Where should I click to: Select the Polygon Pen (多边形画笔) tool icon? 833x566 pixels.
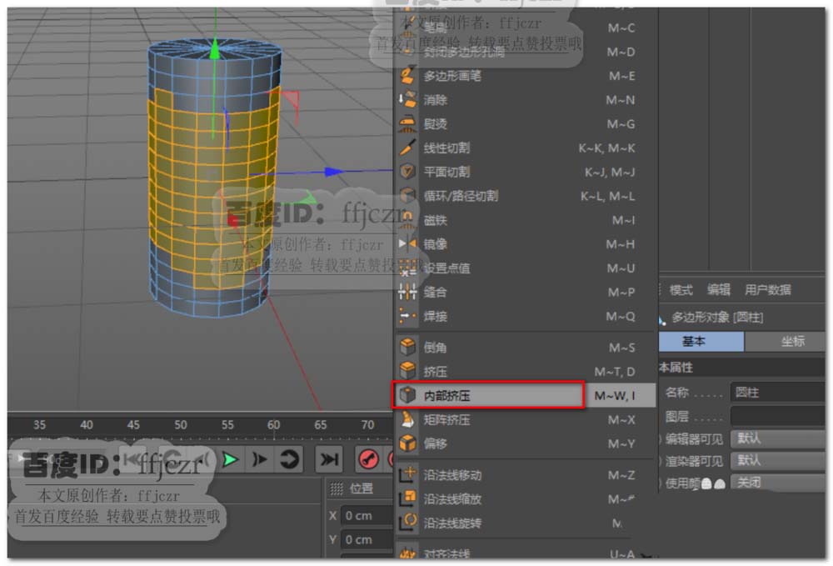coord(407,76)
